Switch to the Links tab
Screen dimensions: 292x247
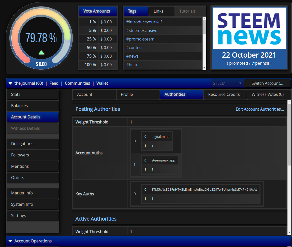pos(162,11)
